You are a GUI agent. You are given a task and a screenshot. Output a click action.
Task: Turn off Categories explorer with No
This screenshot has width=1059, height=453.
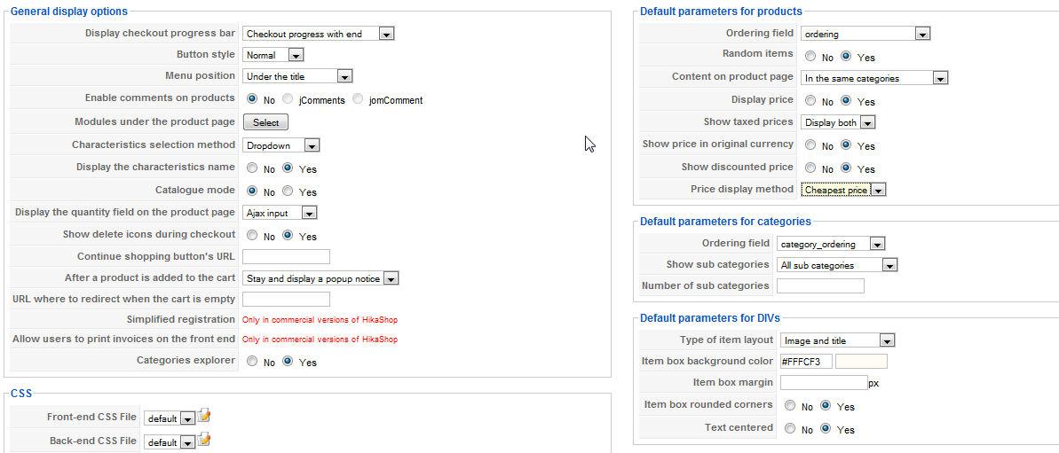(253, 362)
